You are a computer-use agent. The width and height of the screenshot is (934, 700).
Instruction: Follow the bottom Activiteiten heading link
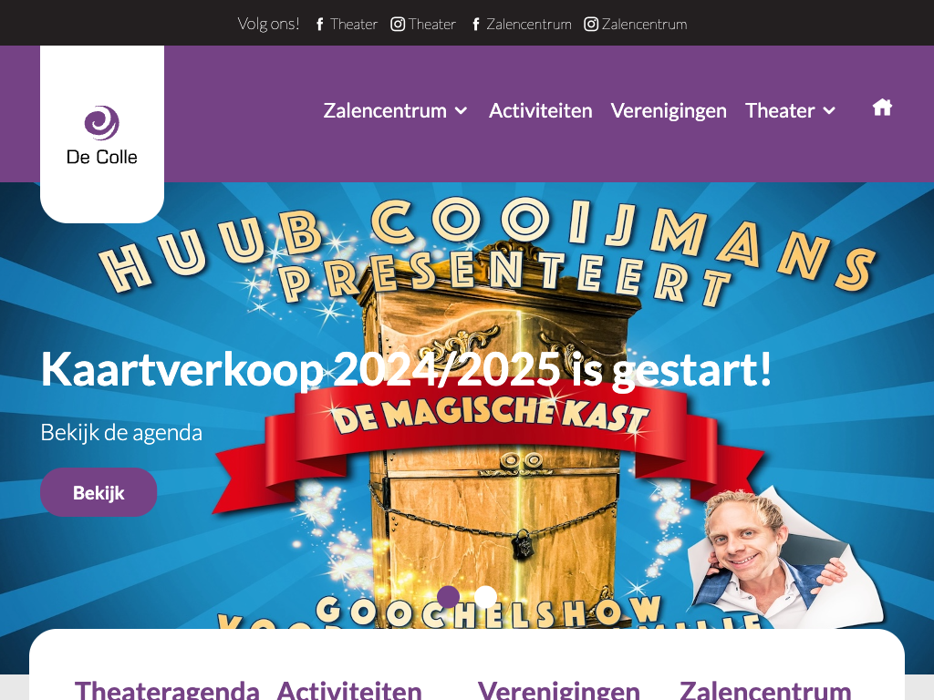pos(349,691)
